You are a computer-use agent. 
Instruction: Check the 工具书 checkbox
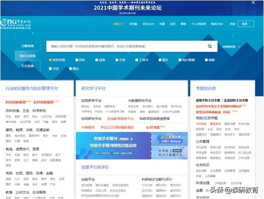point(137,60)
